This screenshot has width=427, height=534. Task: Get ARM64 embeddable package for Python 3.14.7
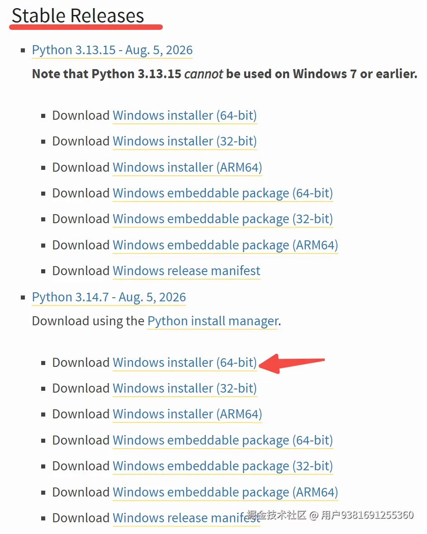point(225,492)
